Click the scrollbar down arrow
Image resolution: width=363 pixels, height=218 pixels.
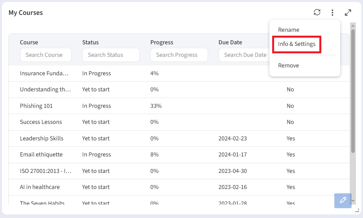pyautogui.click(x=353, y=201)
